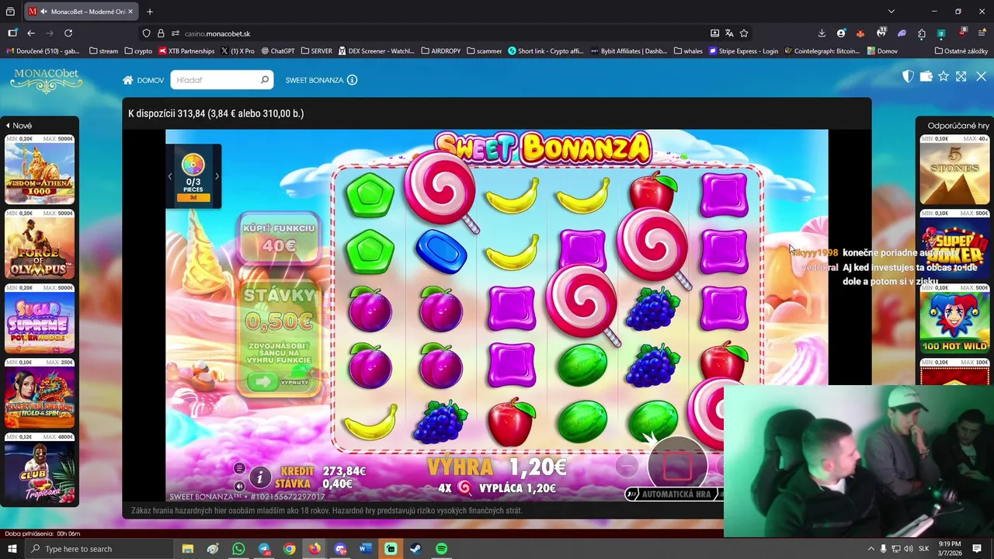The image size is (994, 559).
Task: Open Spotify from the taskbar
Action: (441, 549)
